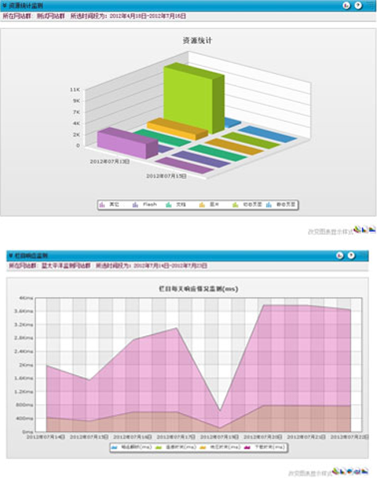Click the chart icon in the top panel header
This screenshot has height=478, width=377.
tap(346, 6)
